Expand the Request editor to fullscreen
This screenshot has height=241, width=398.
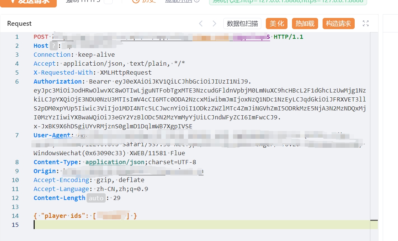366,24
